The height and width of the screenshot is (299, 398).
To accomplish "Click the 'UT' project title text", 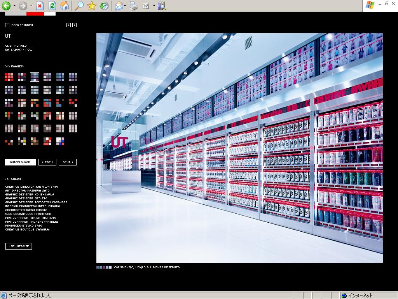I will [x=8, y=36].
